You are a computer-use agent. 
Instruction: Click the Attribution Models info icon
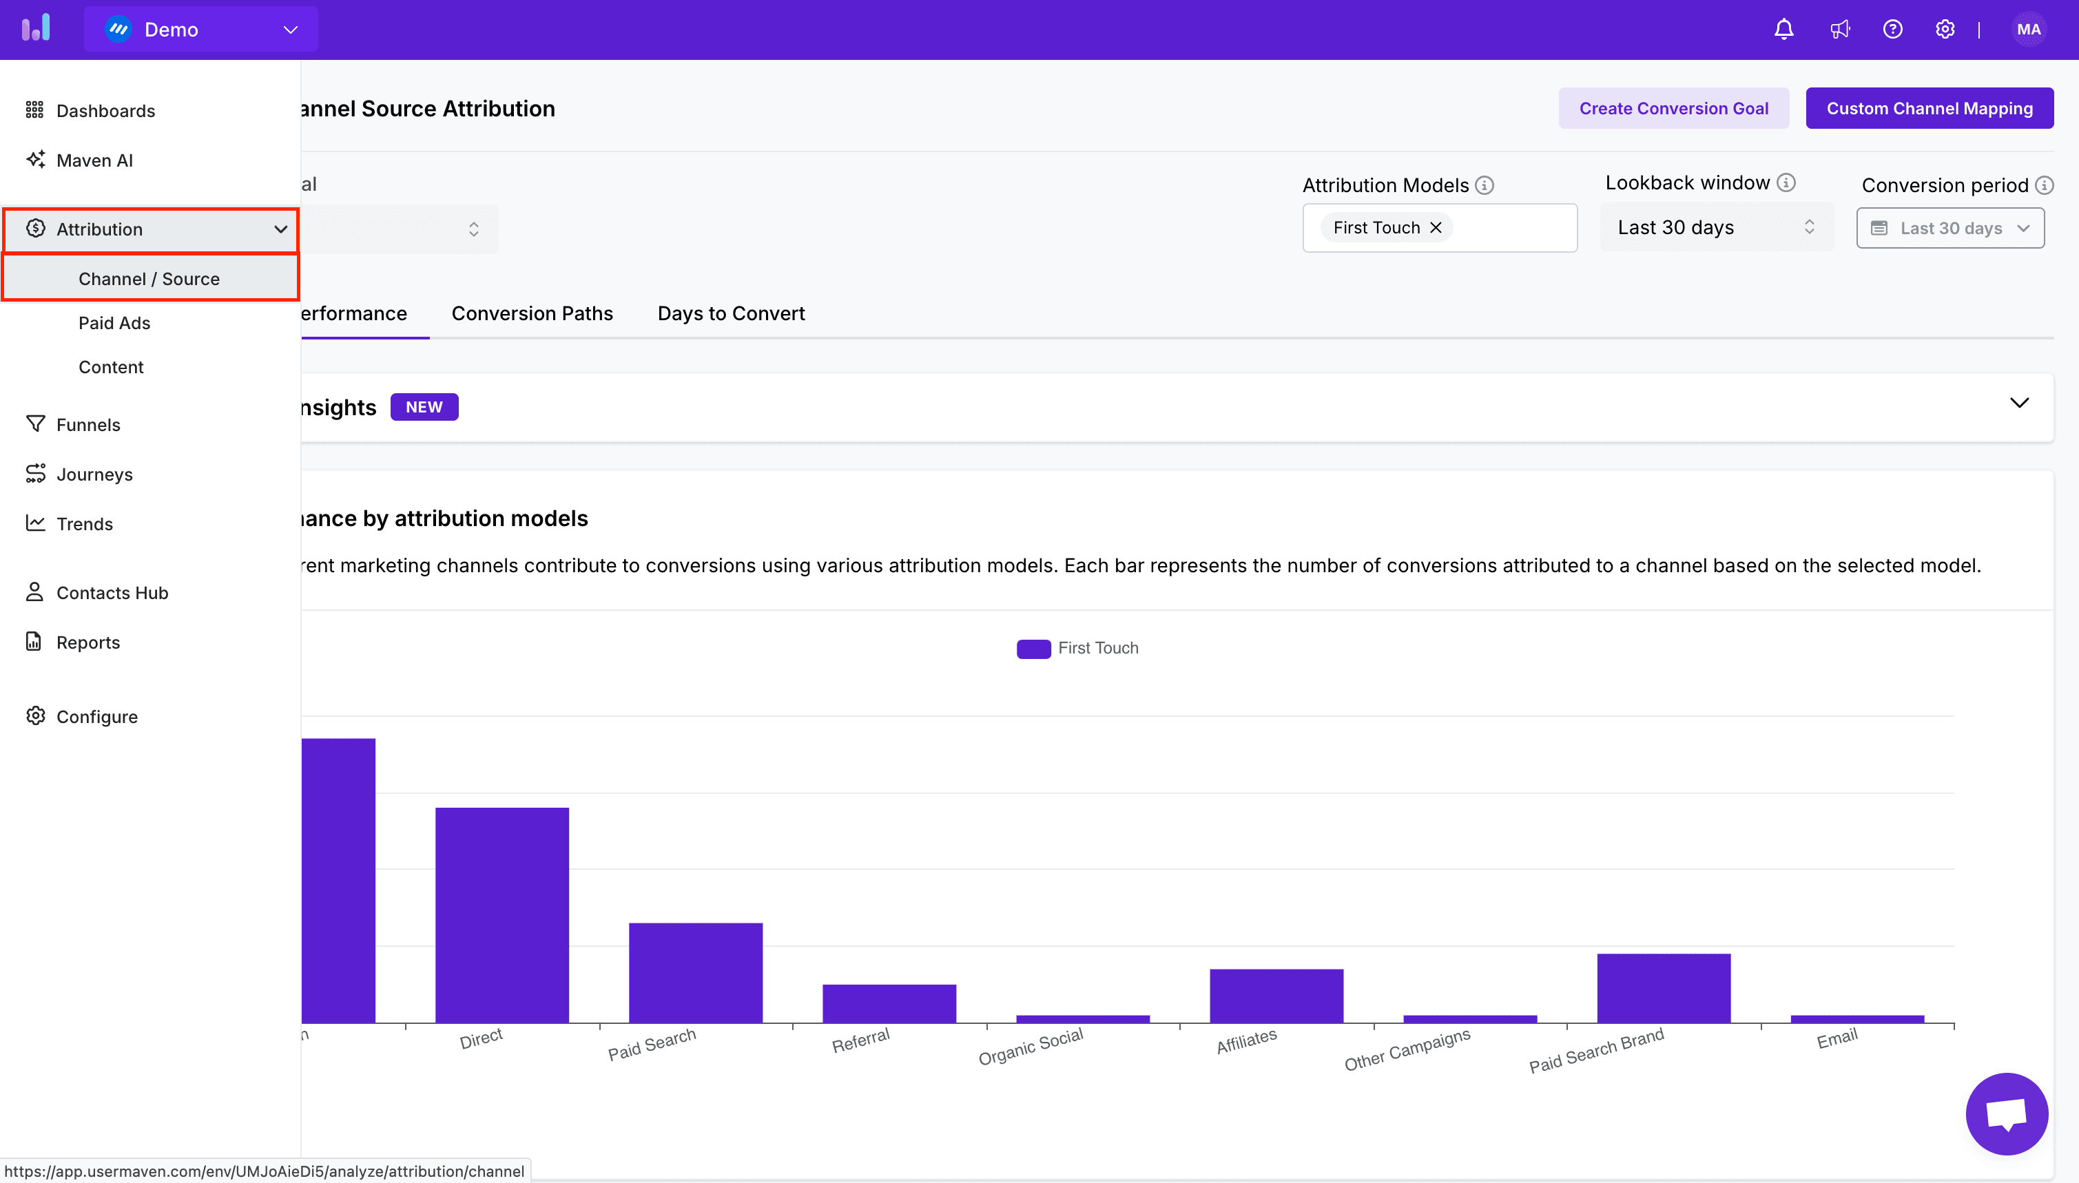click(x=1484, y=185)
